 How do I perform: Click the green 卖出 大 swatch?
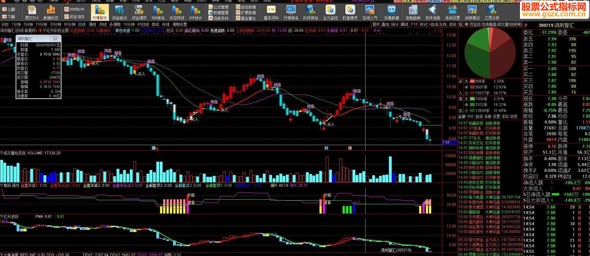tap(472, 99)
